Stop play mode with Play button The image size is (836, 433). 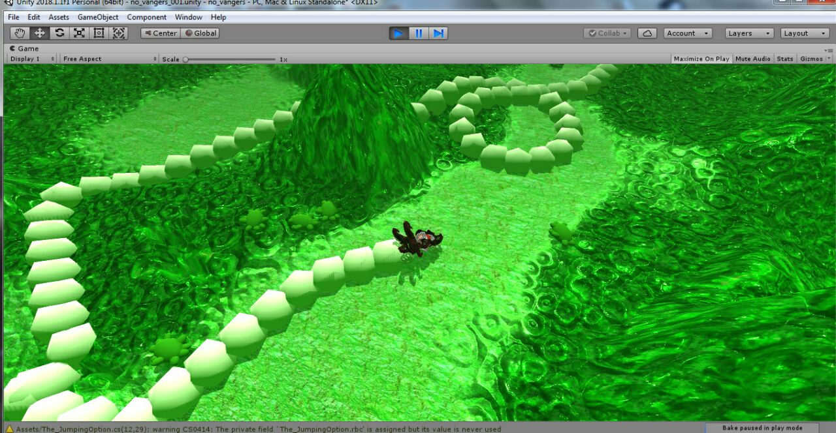[398, 33]
